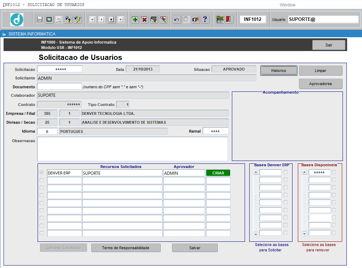Image resolution: width=362 pixels, height=268 pixels.
Task: Click the Idioma code field
Action: 47,132
